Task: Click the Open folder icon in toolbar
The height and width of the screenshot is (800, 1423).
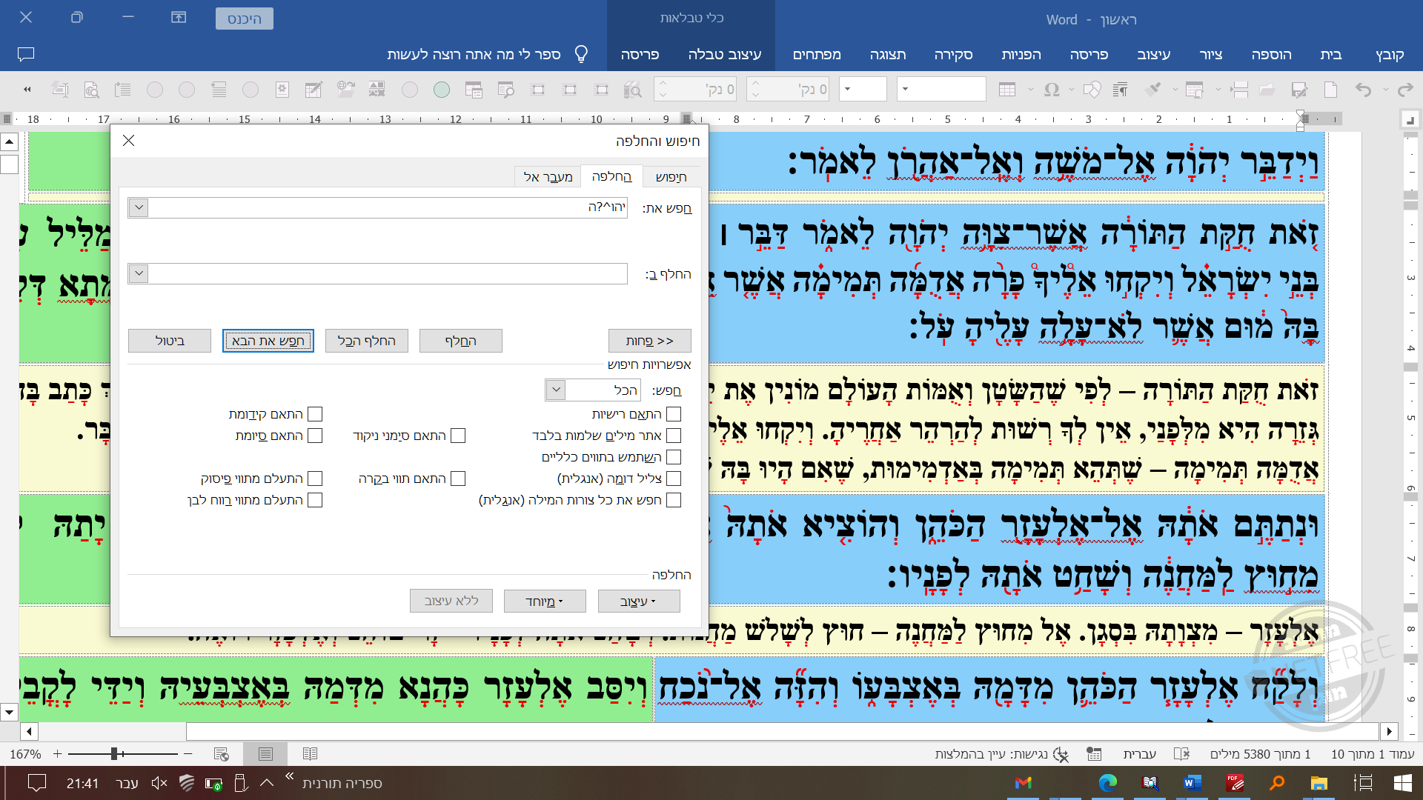Action: pos(1267,90)
